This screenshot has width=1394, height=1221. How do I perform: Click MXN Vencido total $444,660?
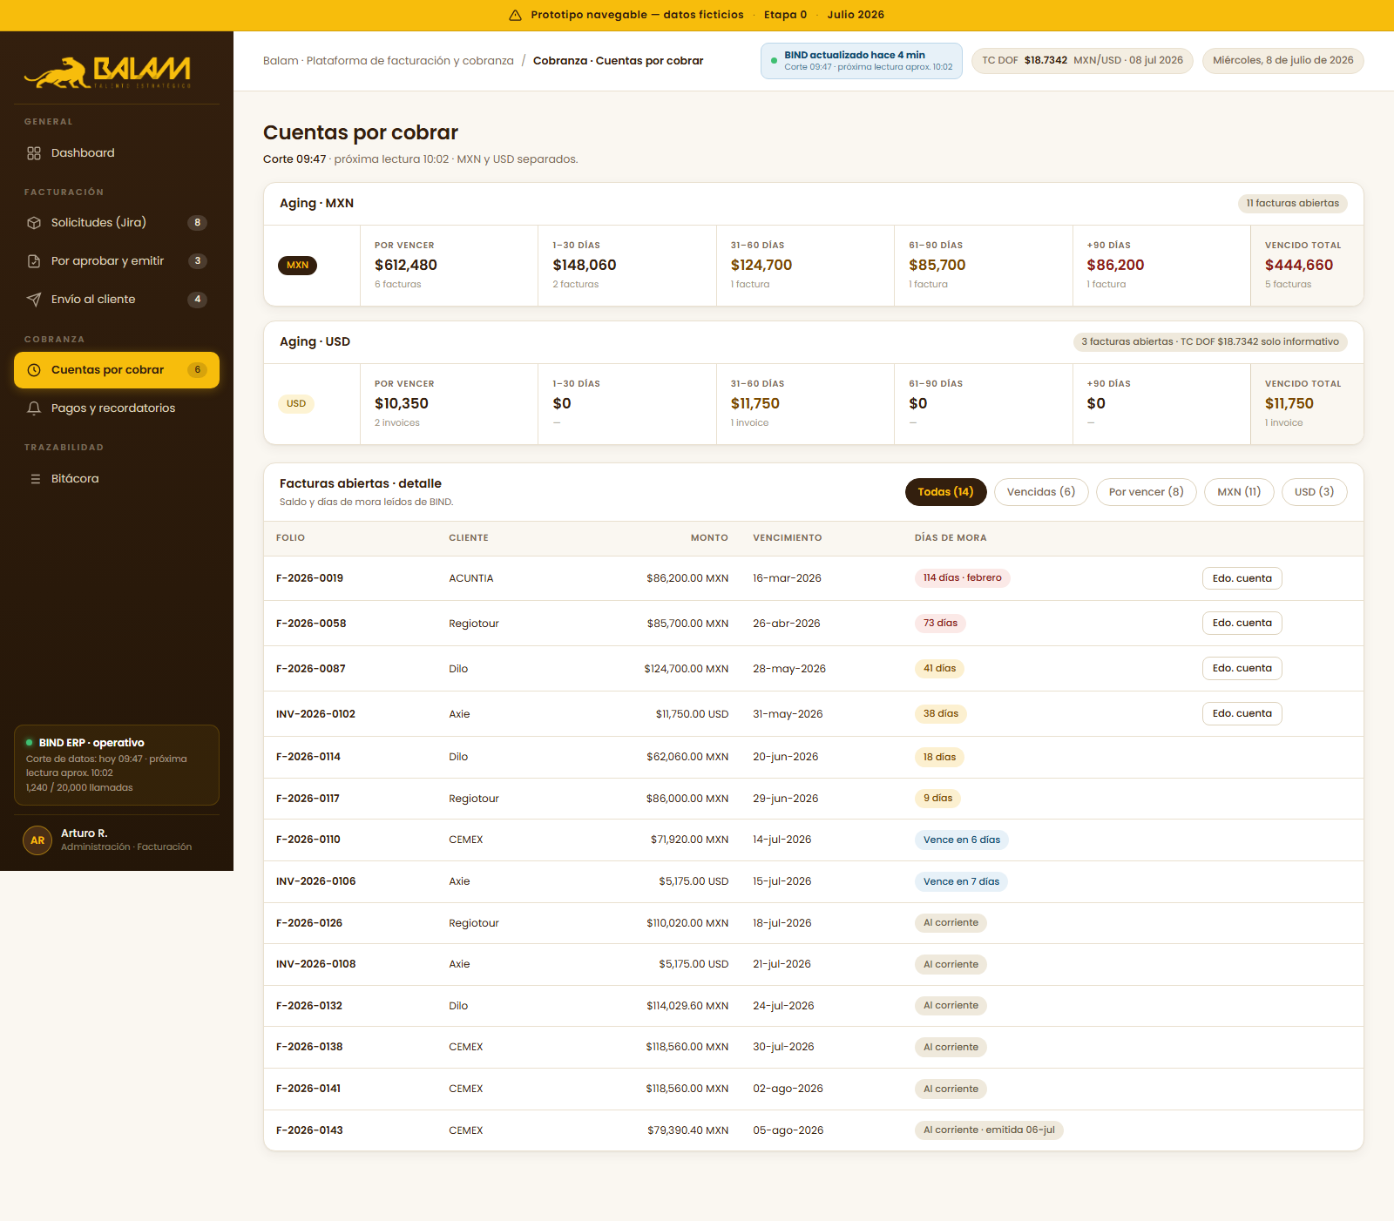pyautogui.click(x=1307, y=266)
